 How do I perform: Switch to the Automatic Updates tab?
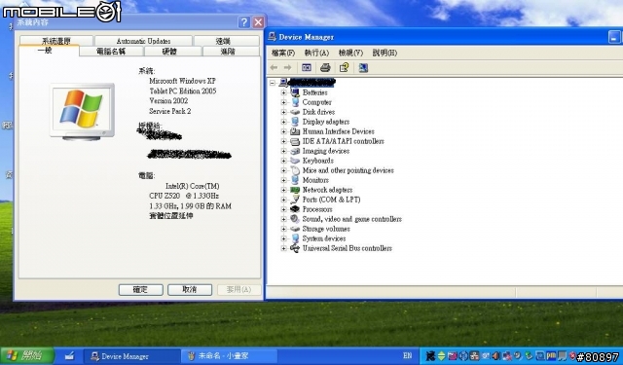tap(143, 41)
